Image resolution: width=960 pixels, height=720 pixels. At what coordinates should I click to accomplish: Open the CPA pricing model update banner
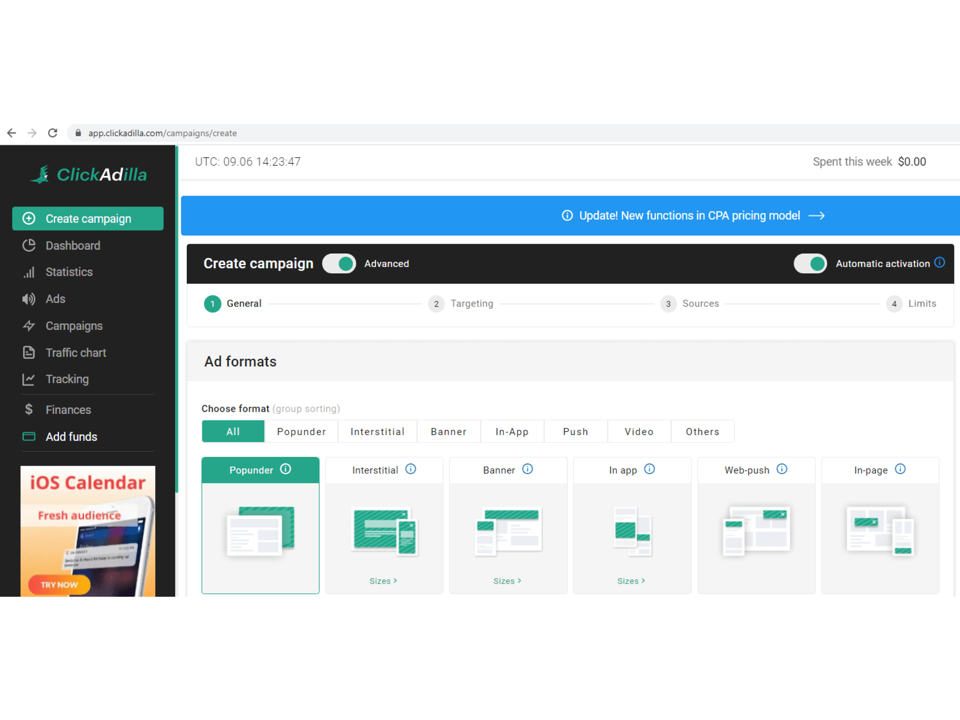(x=693, y=216)
